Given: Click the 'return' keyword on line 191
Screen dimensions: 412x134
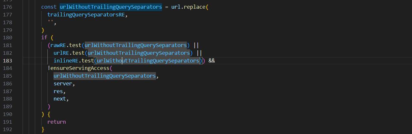Looking at the screenshot, I should point(57,122).
